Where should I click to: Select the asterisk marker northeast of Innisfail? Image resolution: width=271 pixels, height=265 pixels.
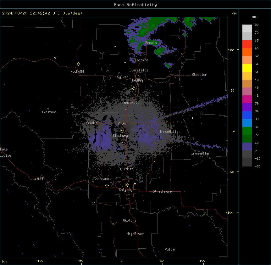coord(158,95)
